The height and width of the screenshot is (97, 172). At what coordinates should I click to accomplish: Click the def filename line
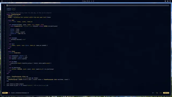pyautogui.click(x=13, y=38)
